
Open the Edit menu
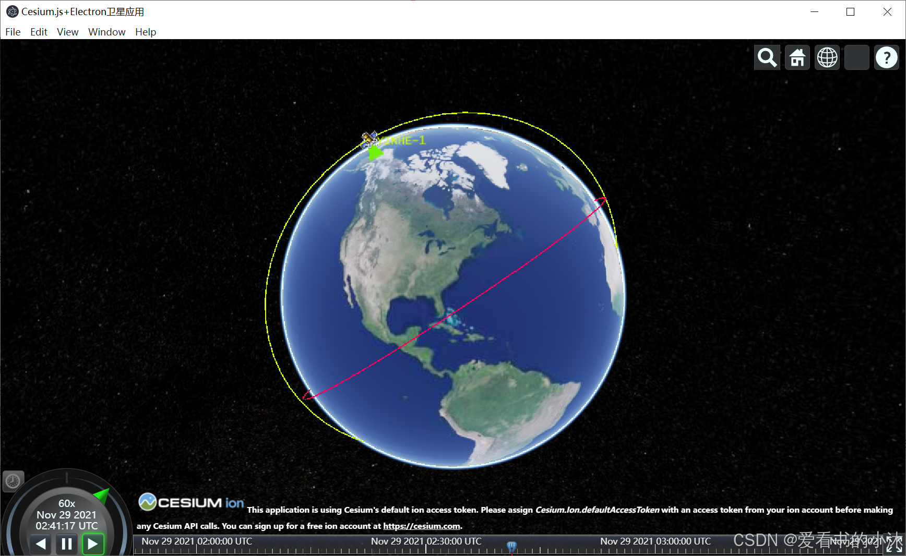pos(39,32)
